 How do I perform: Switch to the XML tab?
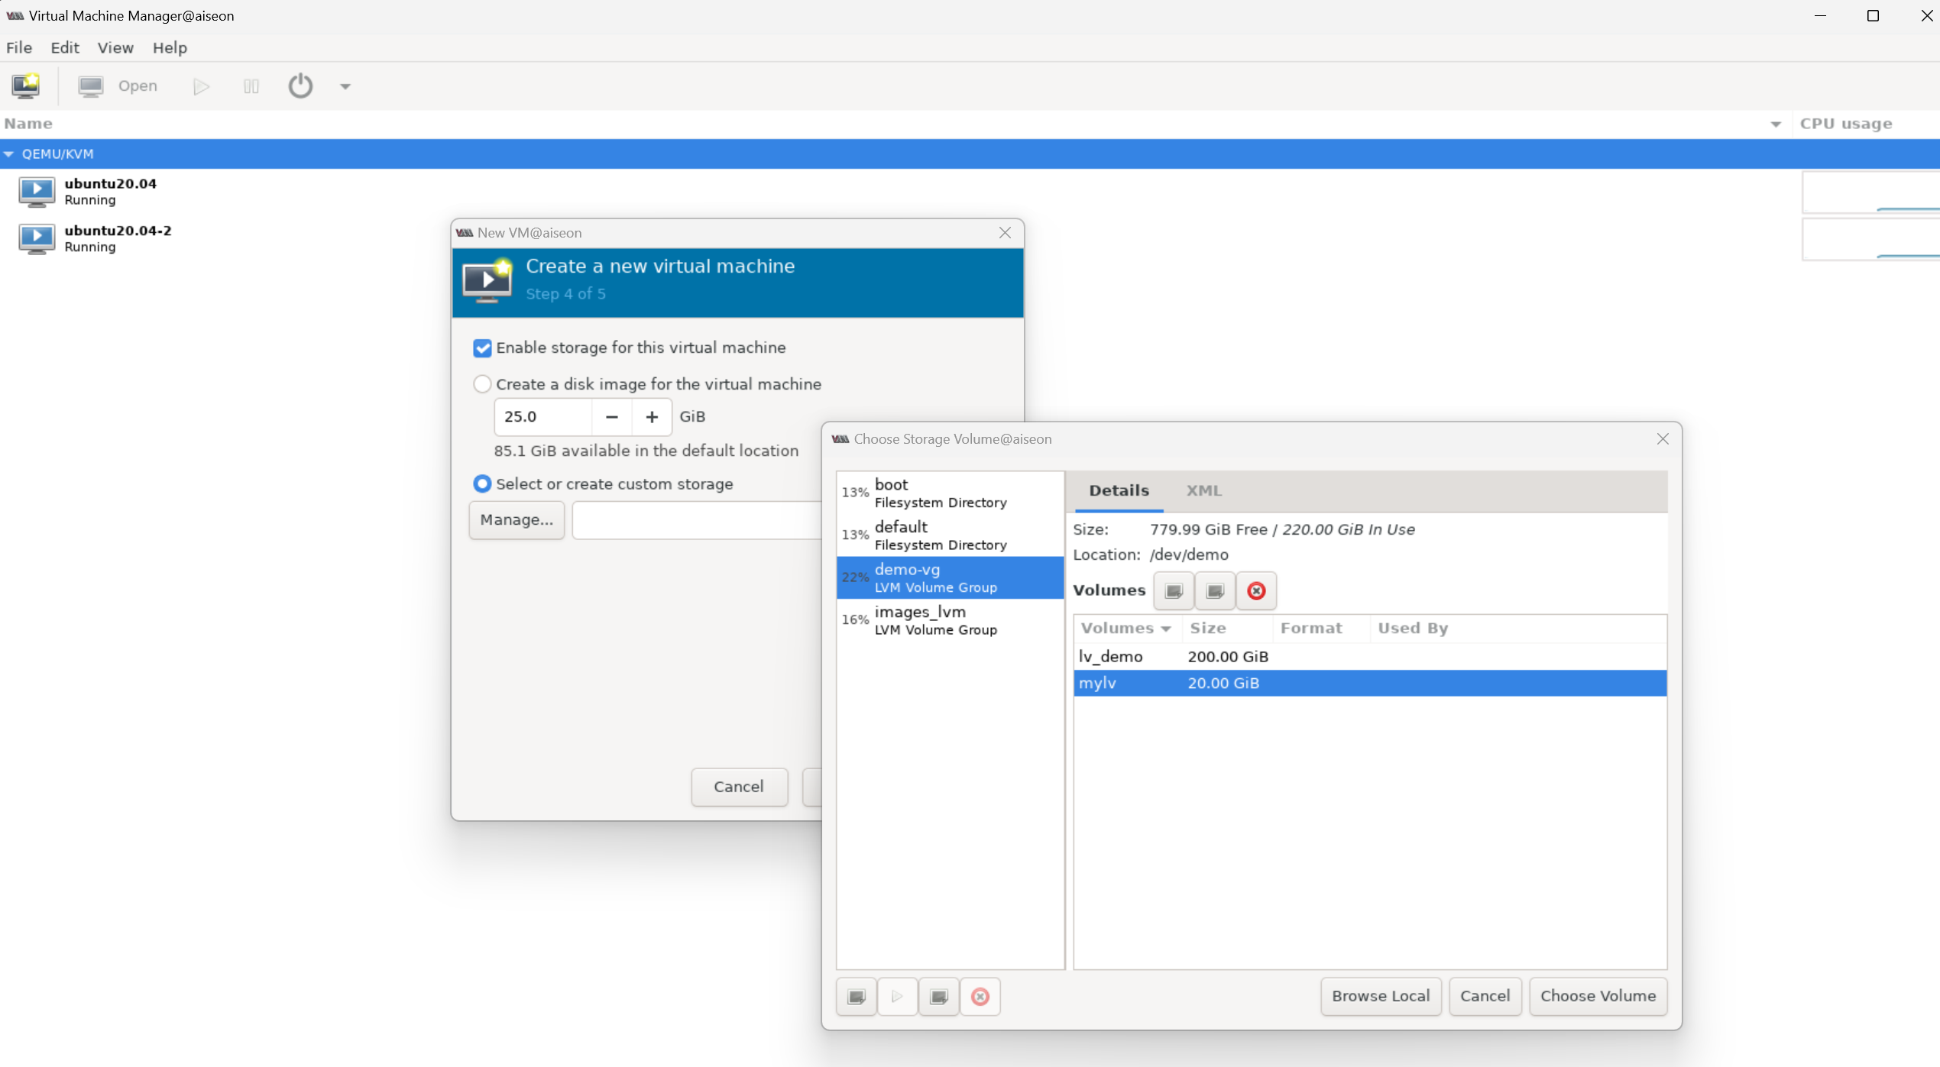1203,490
